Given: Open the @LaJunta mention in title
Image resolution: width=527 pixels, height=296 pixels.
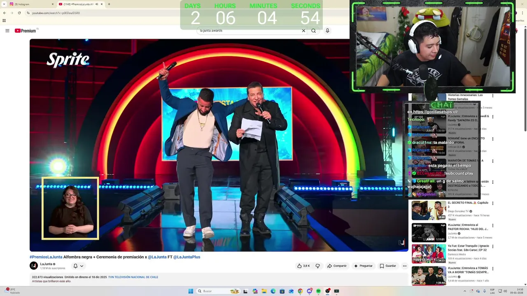Looking at the screenshot, I should pyautogui.click(x=157, y=257).
